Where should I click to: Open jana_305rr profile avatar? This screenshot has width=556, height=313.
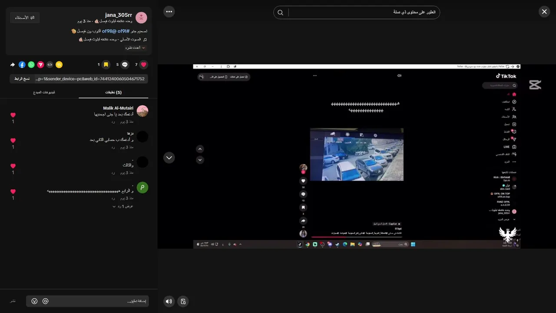pyautogui.click(x=142, y=17)
